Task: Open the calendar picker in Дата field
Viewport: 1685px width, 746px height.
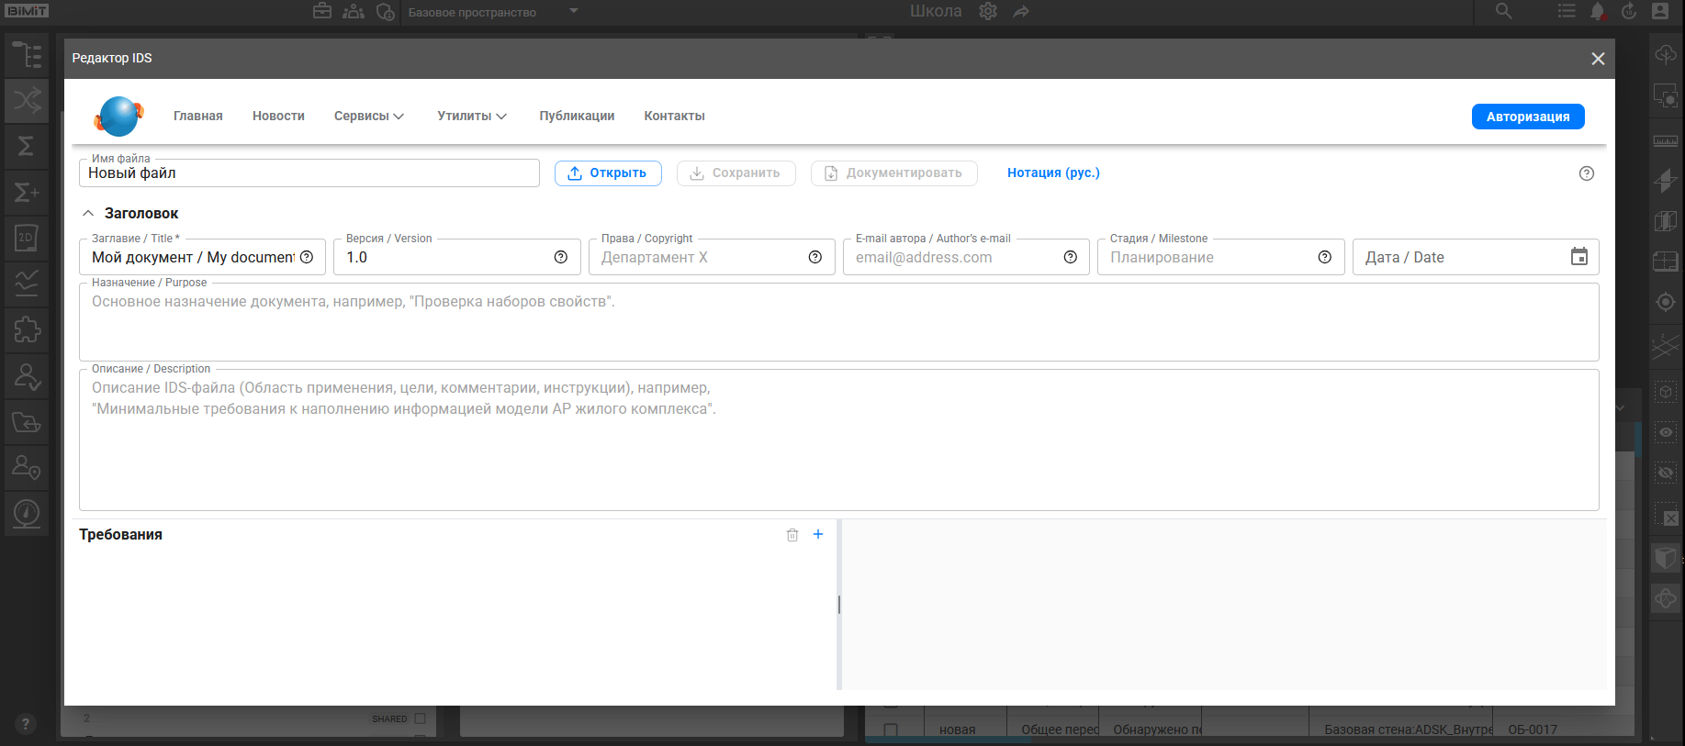Action: coord(1579,257)
